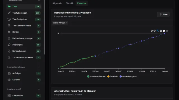Toggle Kumulierter Bestand series in legend
Image resolution: width=179 pixels, height=100 pixels.
(x=96, y=76)
